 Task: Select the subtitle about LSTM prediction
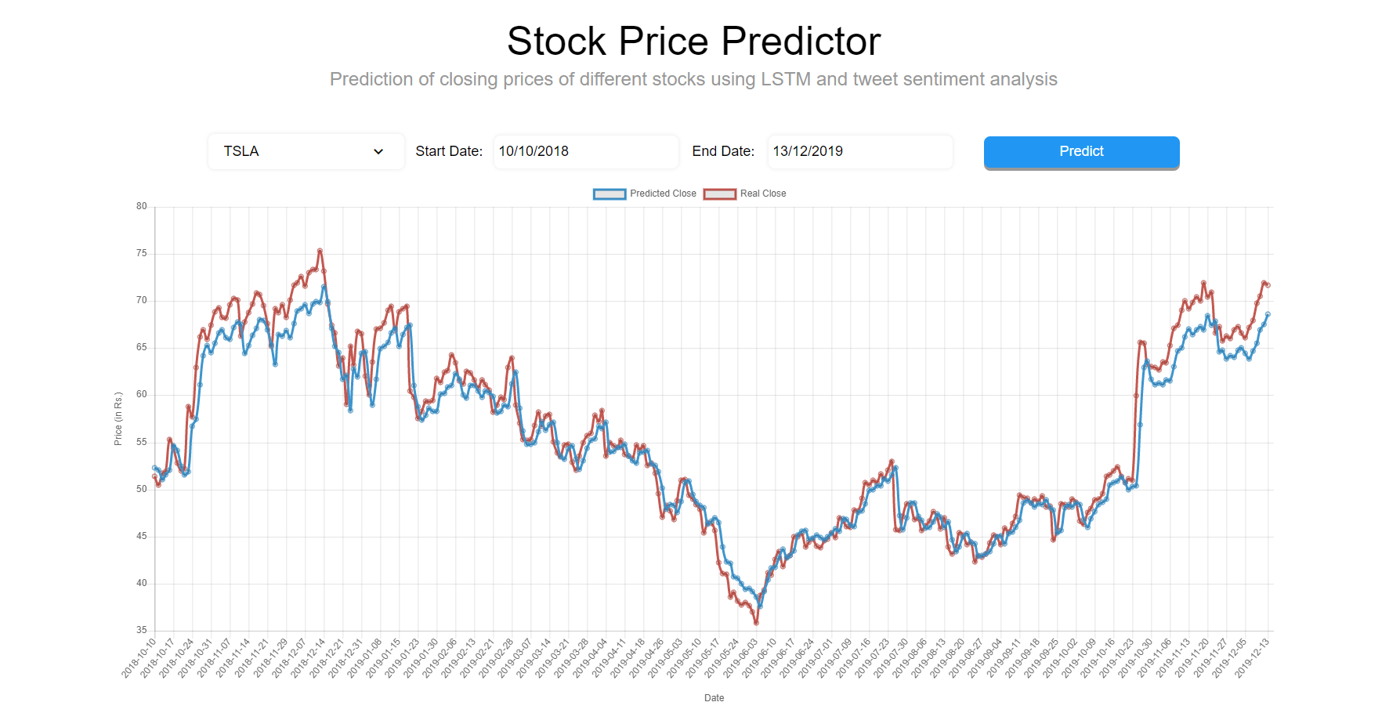[694, 78]
